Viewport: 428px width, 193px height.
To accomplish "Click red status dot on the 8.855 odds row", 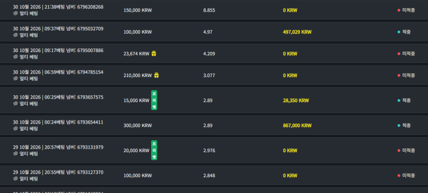I will pyautogui.click(x=399, y=10).
